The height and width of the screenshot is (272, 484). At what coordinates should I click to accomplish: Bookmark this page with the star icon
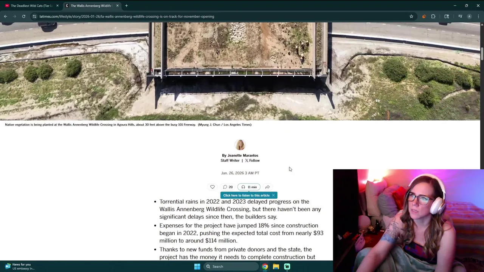[x=411, y=16]
